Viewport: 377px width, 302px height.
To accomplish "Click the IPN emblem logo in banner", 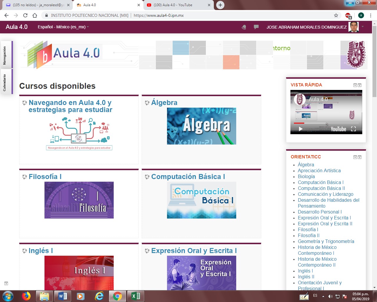I will [x=356, y=54].
